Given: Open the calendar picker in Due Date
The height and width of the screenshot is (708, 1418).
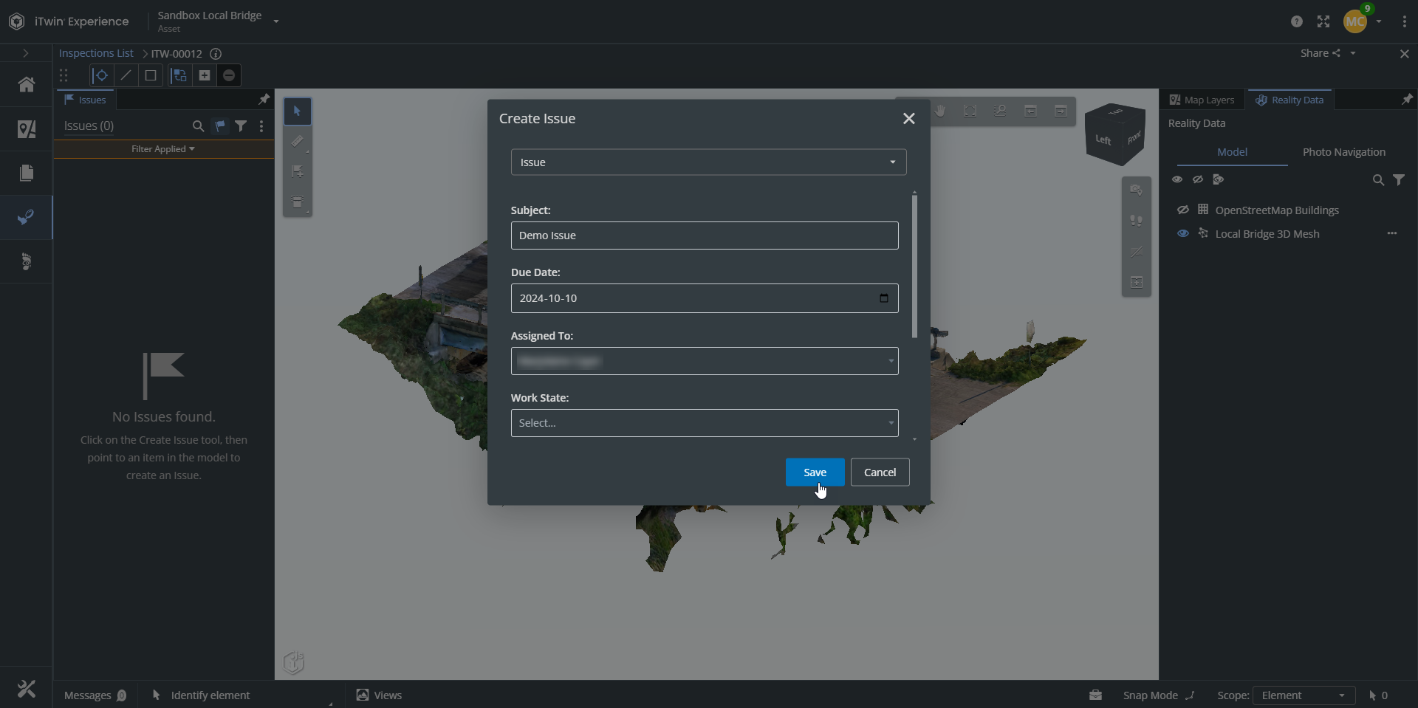Looking at the screenshot, I should pos(883,298).
